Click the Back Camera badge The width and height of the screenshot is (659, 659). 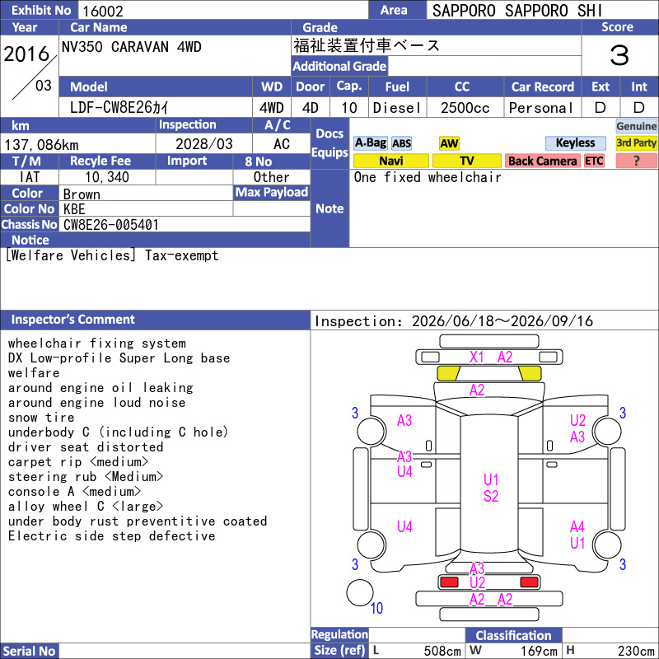[x=542, y=161]
